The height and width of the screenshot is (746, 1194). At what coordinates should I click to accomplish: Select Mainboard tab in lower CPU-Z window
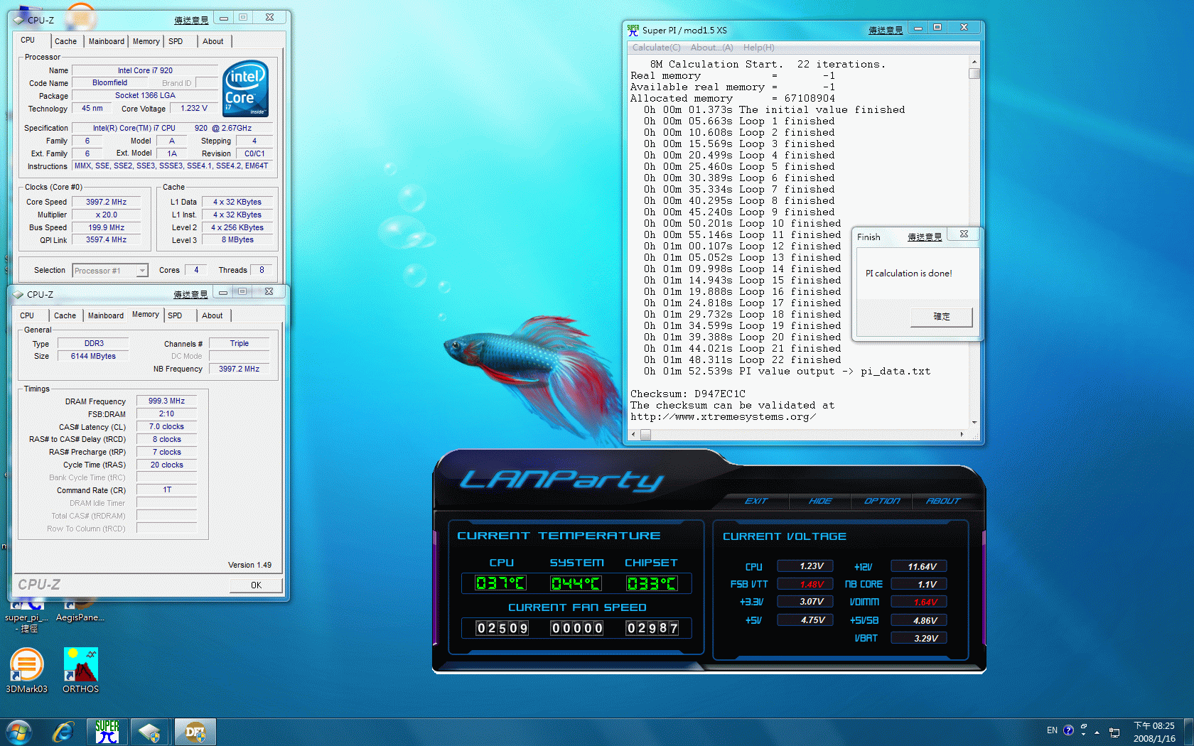pos(105,315)
